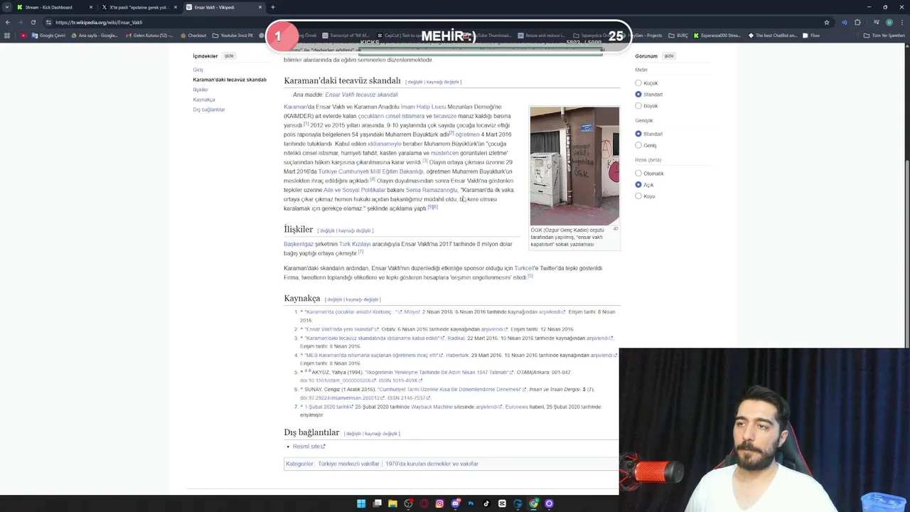The image size is (910, 512).
Task: Open Ensar Vakfı tecavüz skandalı main article link
Action: pos(361,95)
